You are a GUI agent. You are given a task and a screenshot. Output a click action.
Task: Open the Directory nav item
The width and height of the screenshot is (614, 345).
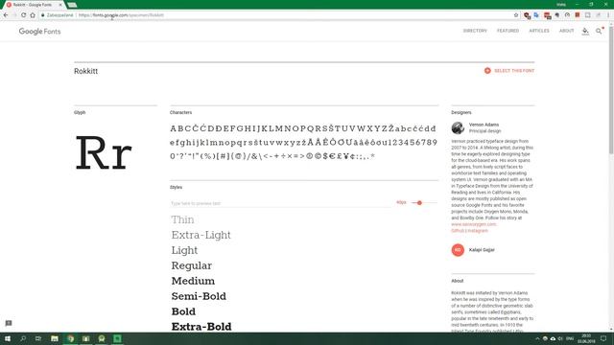(475, 31)
